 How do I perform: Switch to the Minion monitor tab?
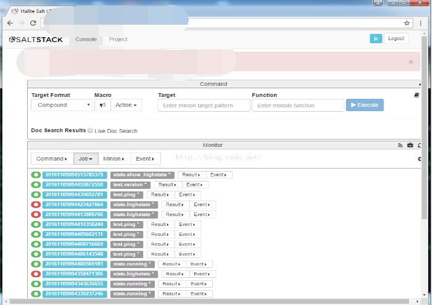113,159
